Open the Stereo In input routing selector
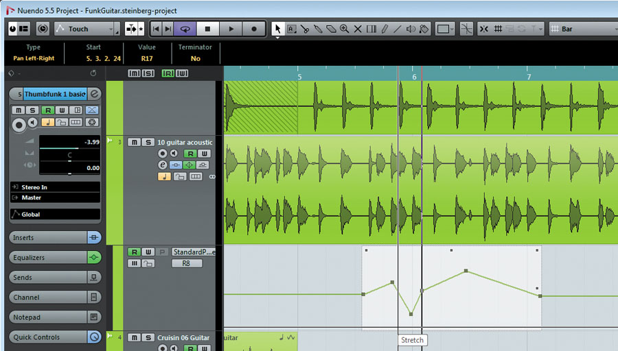618x351 pixels. [55, 187]
